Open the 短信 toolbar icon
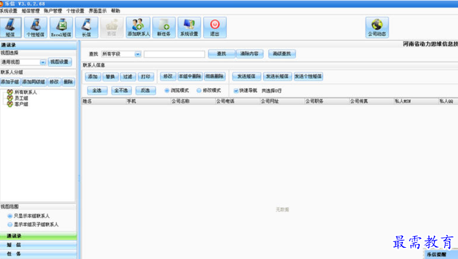458x259 pixels. coord(11,27)
